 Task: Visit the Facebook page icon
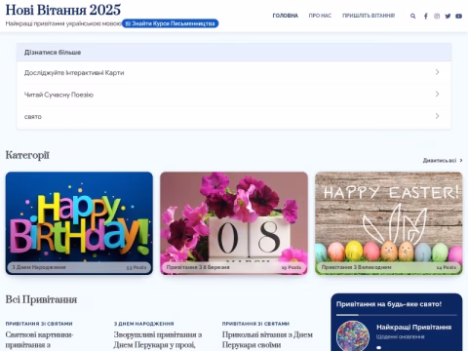[426, 16]
